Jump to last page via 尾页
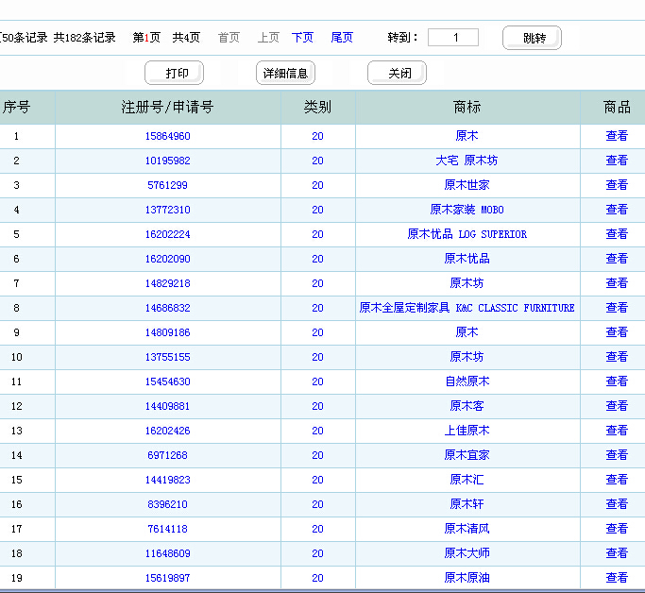 click(x=342, y=38)
